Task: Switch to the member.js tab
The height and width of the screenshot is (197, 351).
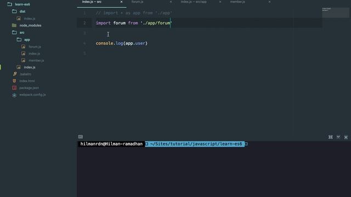Action: (237, 2)
